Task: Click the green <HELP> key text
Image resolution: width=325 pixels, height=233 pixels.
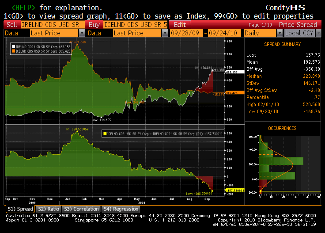Action: tap(23, 8)
